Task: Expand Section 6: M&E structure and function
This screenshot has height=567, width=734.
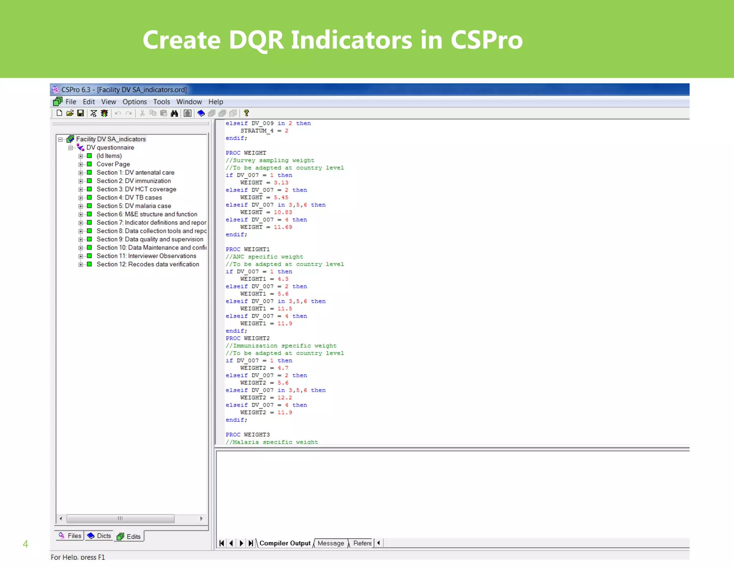Action: (81, 214)
